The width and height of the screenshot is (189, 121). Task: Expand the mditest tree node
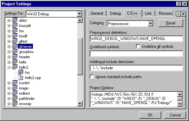[9, 93]
